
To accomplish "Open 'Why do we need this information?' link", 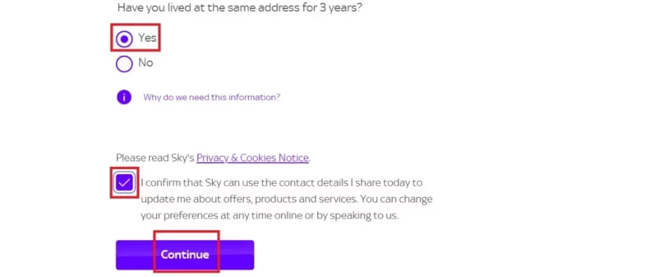I will [x=212, y=97].
